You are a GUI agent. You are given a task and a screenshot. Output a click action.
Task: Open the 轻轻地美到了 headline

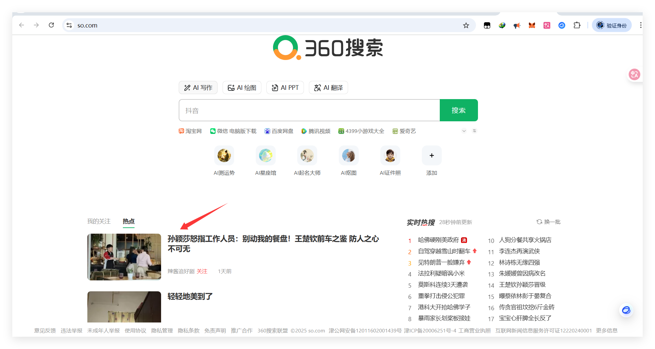(190, 296)
